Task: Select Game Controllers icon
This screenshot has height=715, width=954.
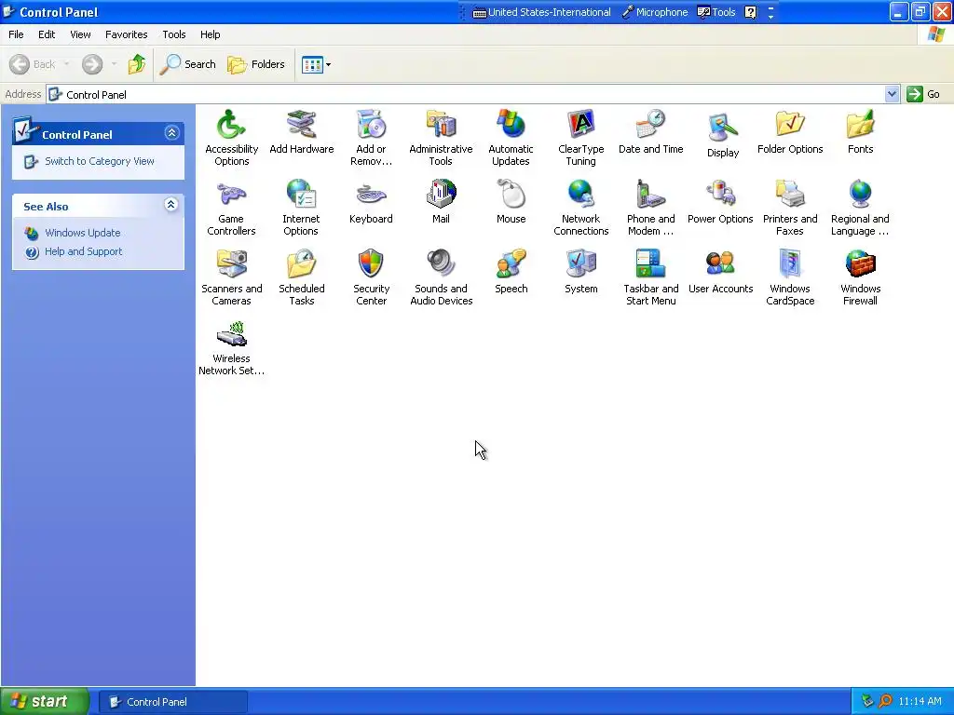Action: point(231,195)
